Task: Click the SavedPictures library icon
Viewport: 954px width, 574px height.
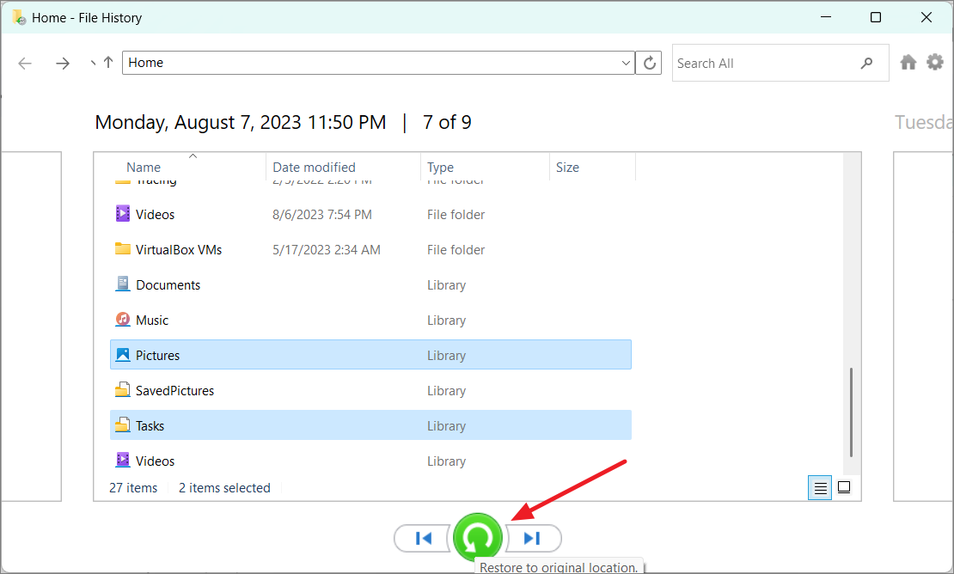Action: (x=123, y=390)
